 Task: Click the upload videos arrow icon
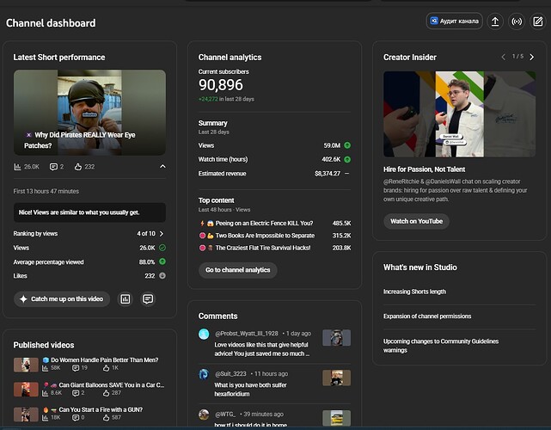tap(495, 21)
